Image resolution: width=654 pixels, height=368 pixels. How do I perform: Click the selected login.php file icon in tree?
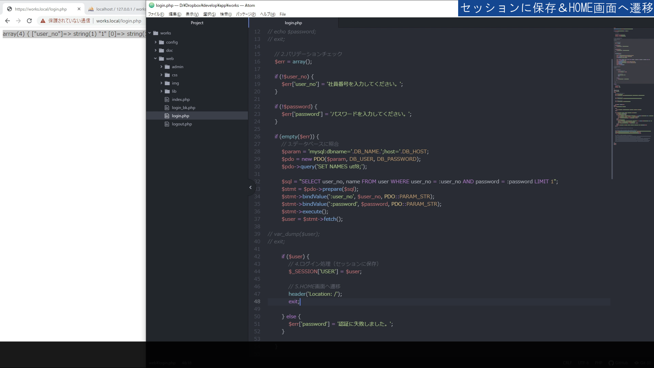pyautogui.click(x=167, y=116)
